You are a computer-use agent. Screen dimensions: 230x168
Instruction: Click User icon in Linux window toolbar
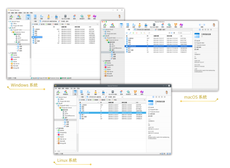pos(95,92)
